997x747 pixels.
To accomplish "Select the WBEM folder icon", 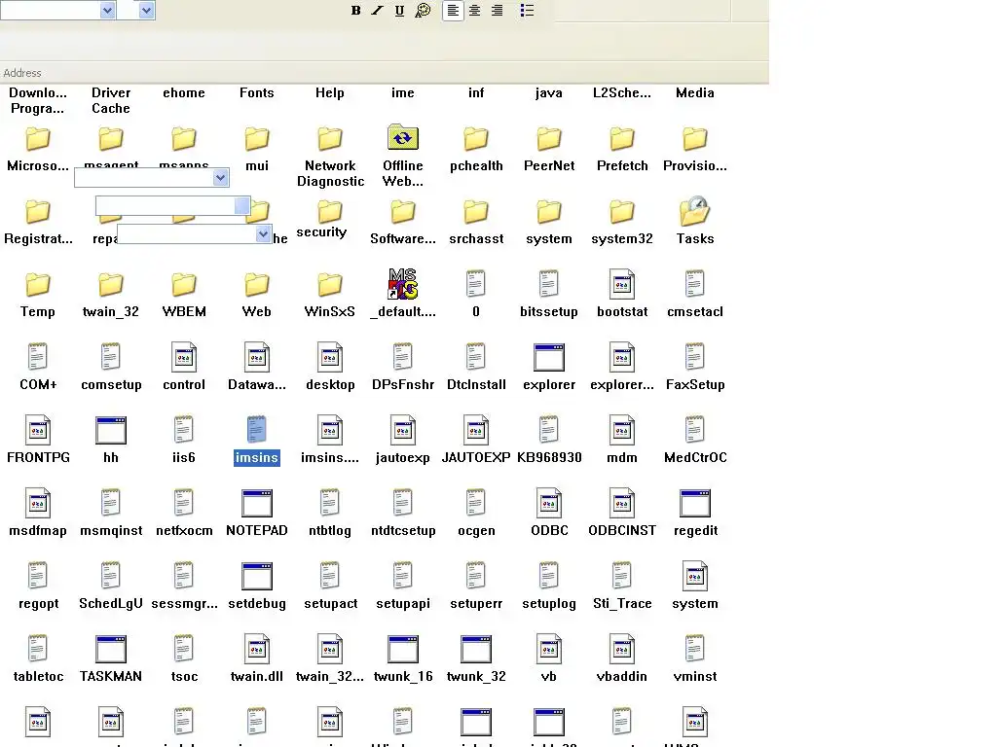I will coord(184,285).
